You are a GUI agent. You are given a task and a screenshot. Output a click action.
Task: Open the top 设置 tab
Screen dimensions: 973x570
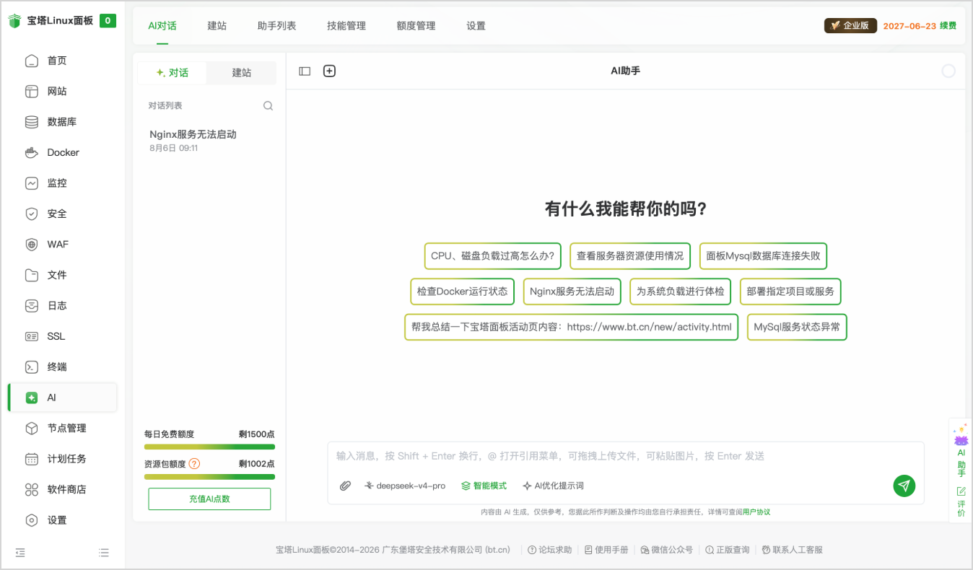[x=476, y=25]
